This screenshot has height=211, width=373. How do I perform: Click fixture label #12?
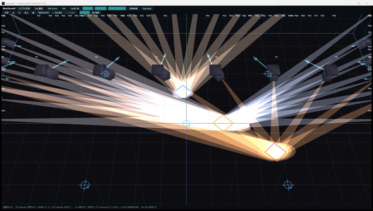[39, 16]
